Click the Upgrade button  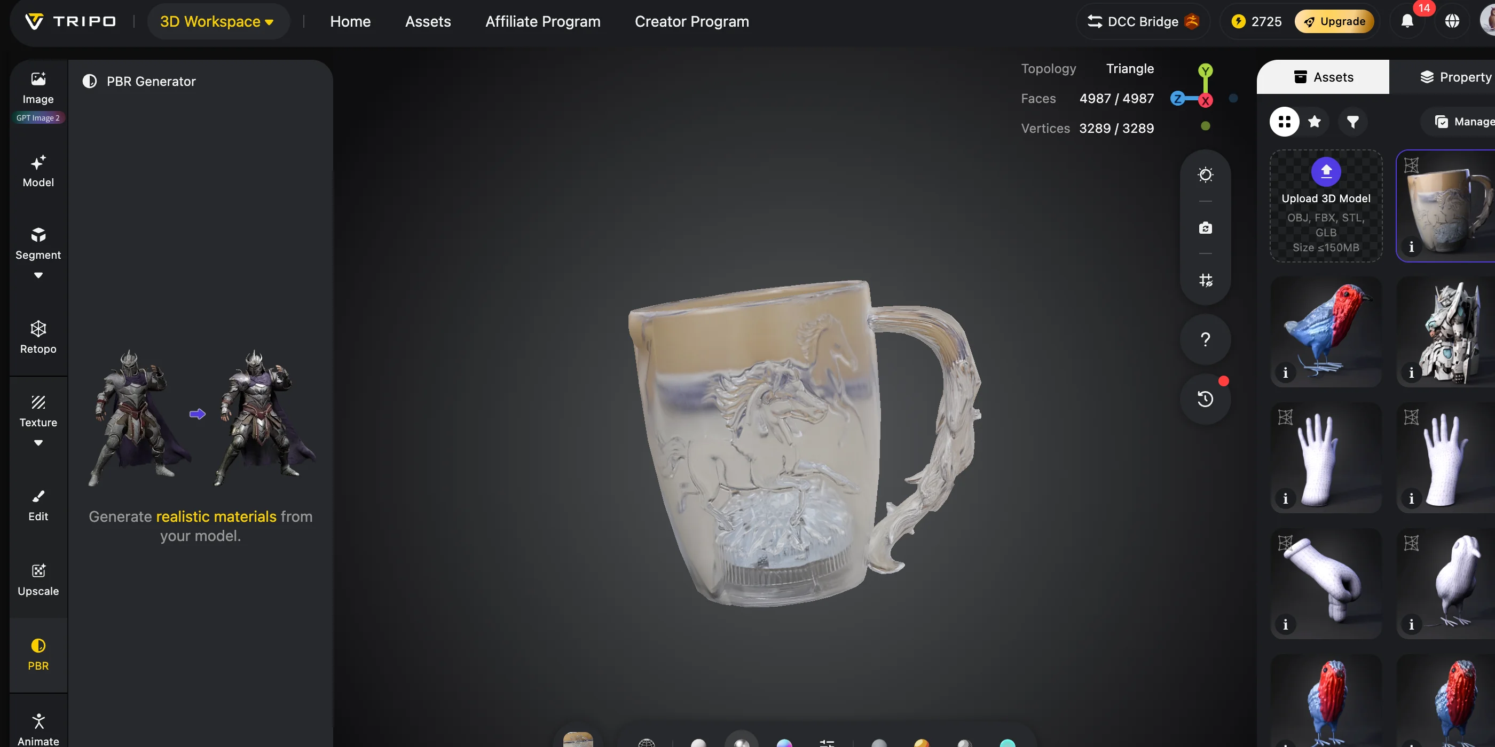click(x=1334, y=21)
